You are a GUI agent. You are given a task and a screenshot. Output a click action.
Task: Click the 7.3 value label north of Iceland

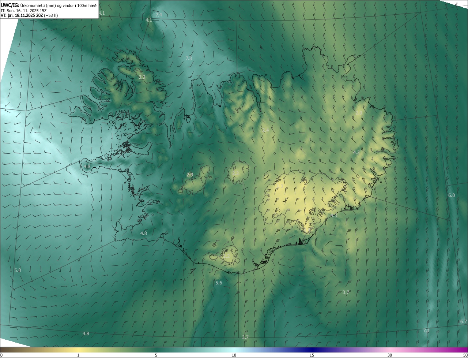pyautogui.click(x=189, y=58)
